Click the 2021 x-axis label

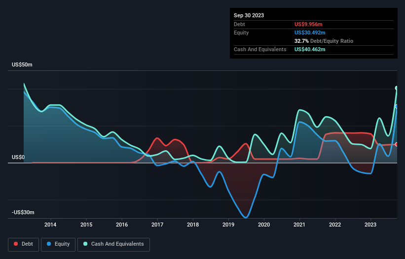[299, 225]
